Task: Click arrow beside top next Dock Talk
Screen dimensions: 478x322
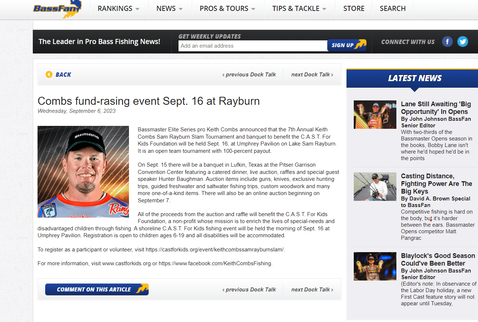Action: click(332, 75)
